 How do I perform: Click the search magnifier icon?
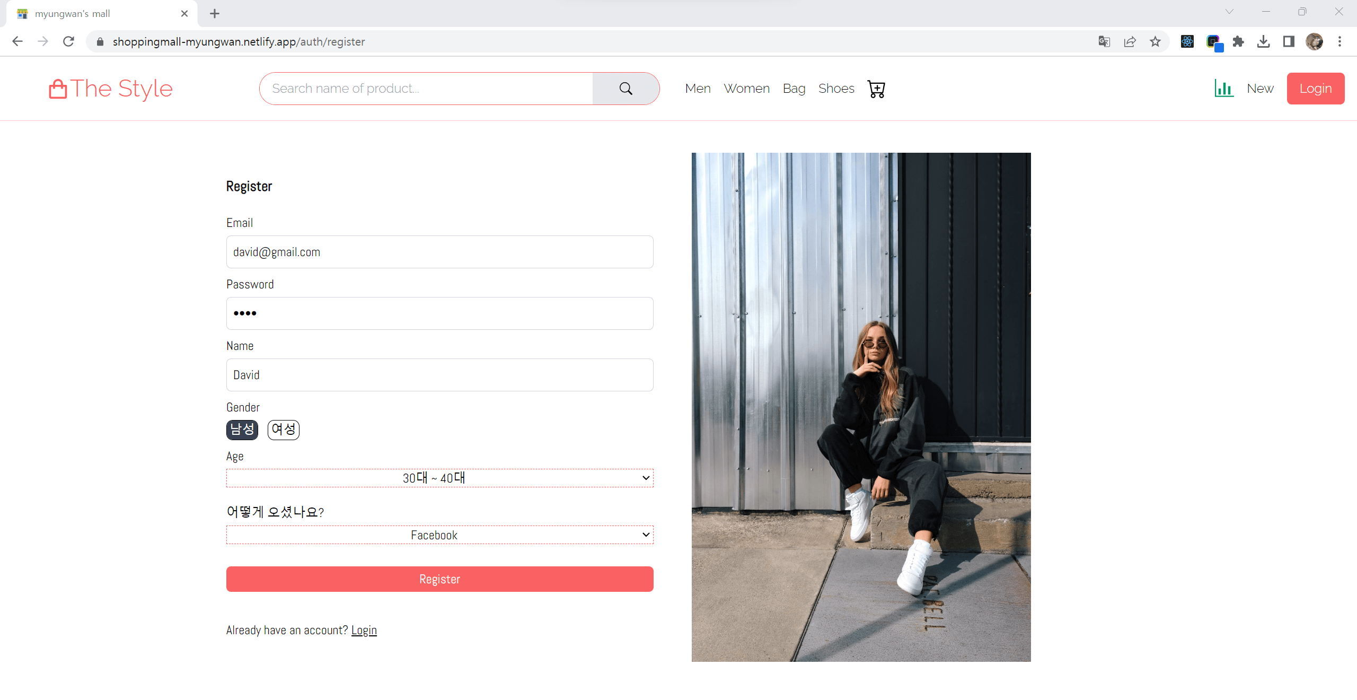[x=625, y=88]
